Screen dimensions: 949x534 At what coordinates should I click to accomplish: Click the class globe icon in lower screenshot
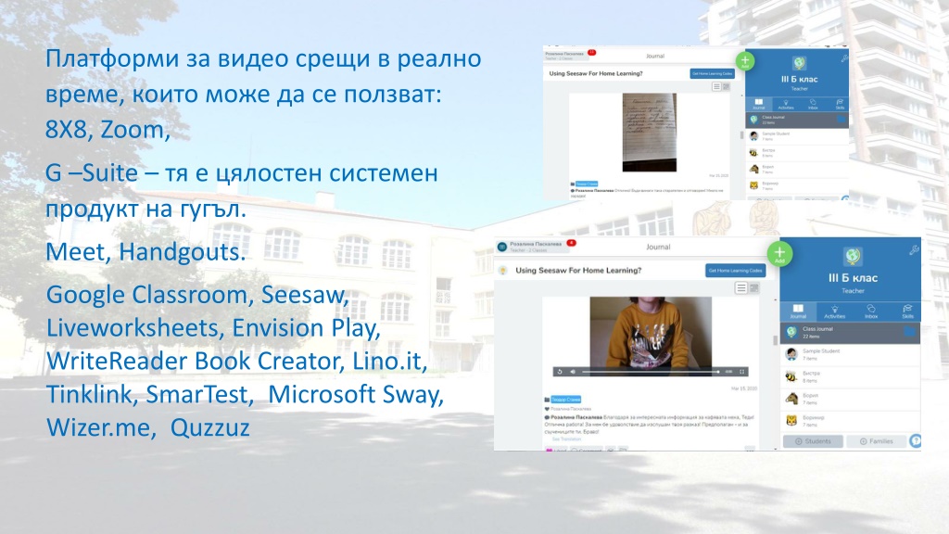click(x=853, y=257)
